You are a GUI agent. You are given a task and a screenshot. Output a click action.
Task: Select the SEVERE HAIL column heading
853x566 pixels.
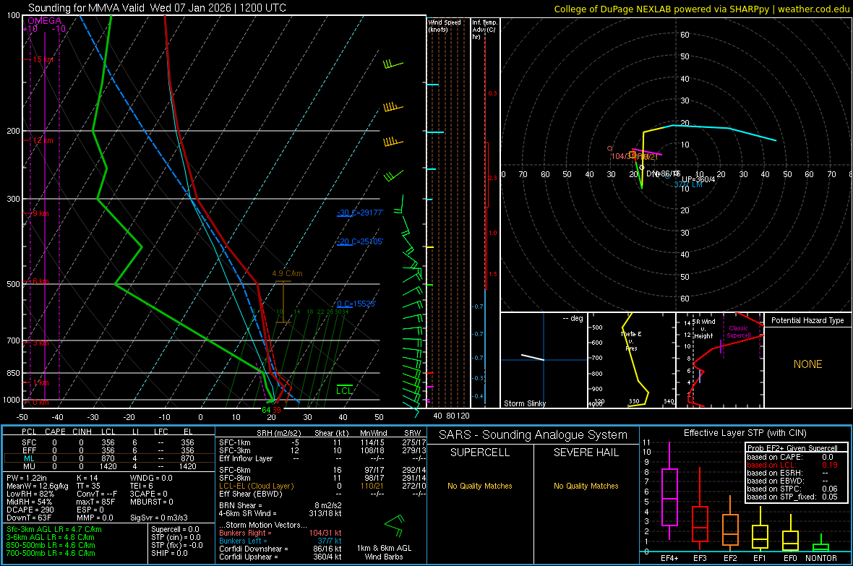coord(586,453)
